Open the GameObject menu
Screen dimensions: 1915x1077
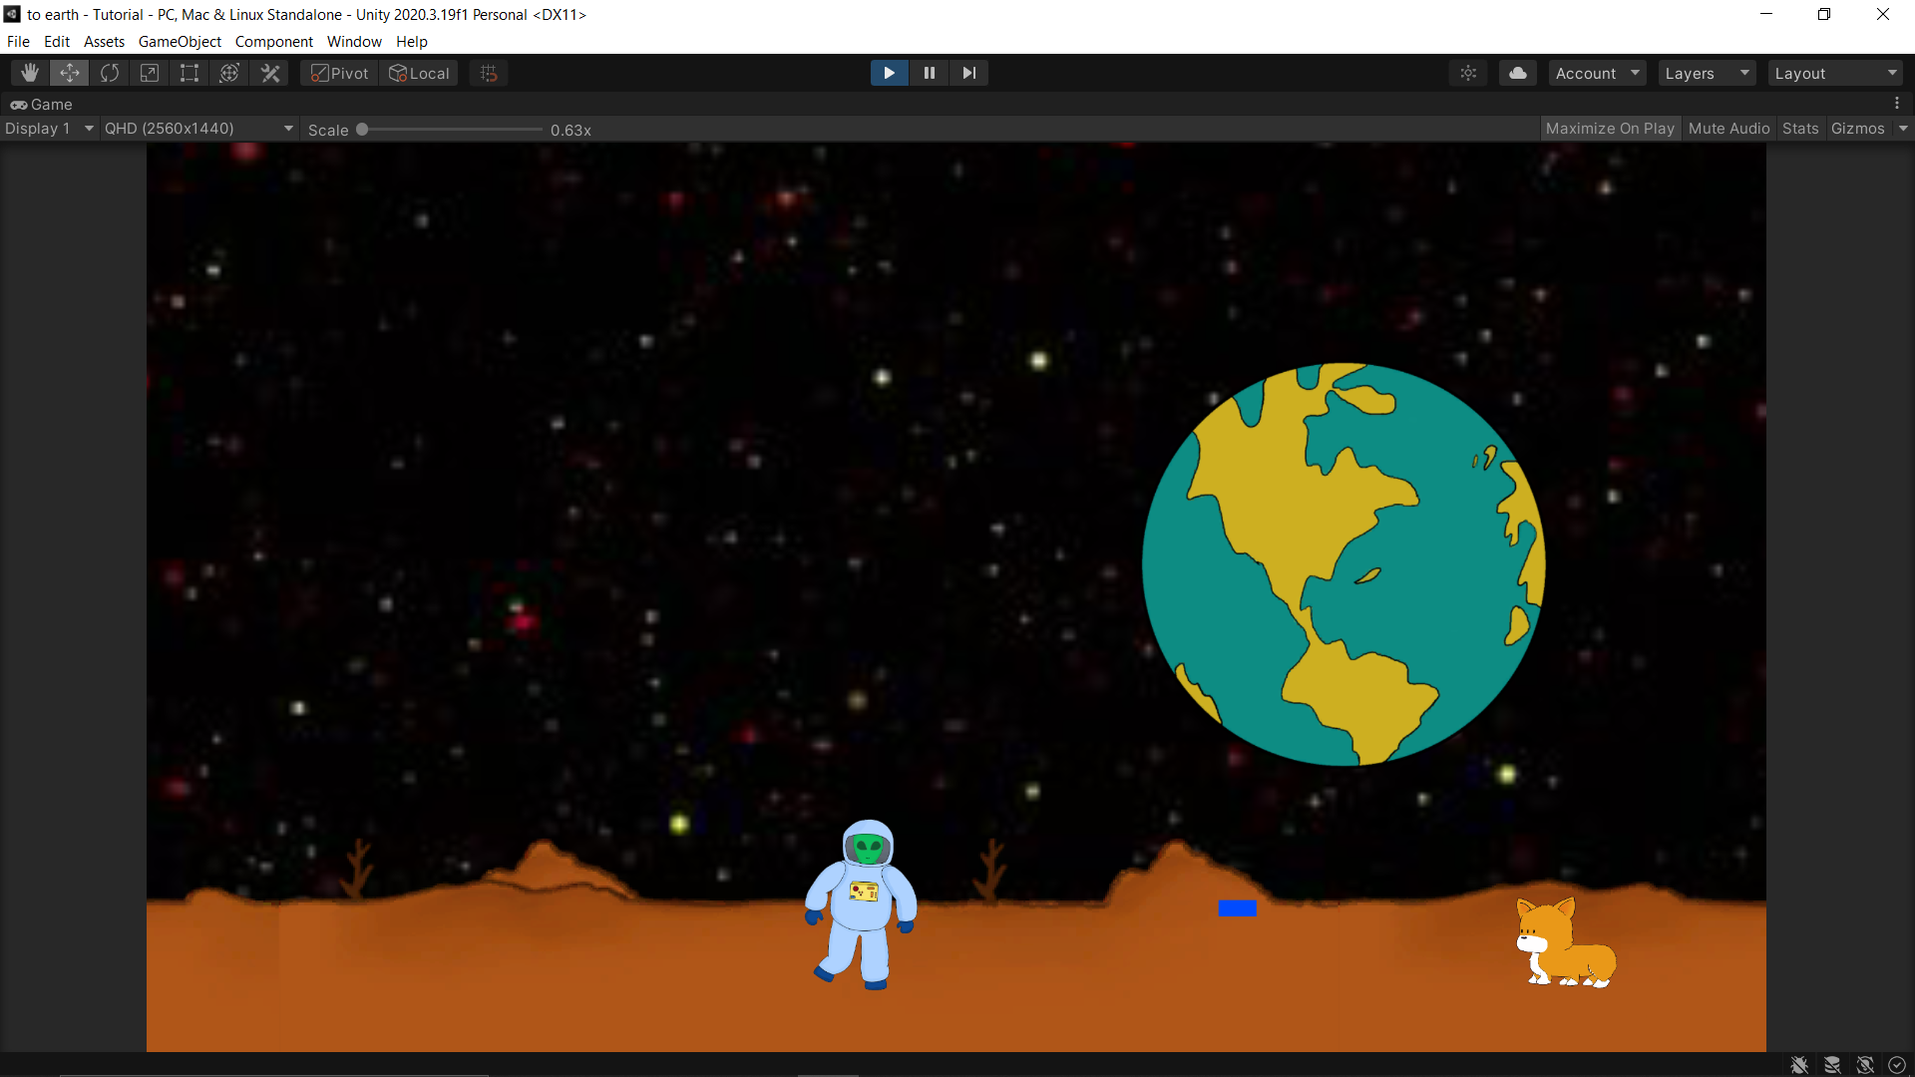coord(180,42)
